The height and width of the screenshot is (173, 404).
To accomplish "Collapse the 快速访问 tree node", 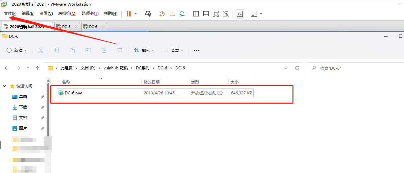I will coord(5,86).
